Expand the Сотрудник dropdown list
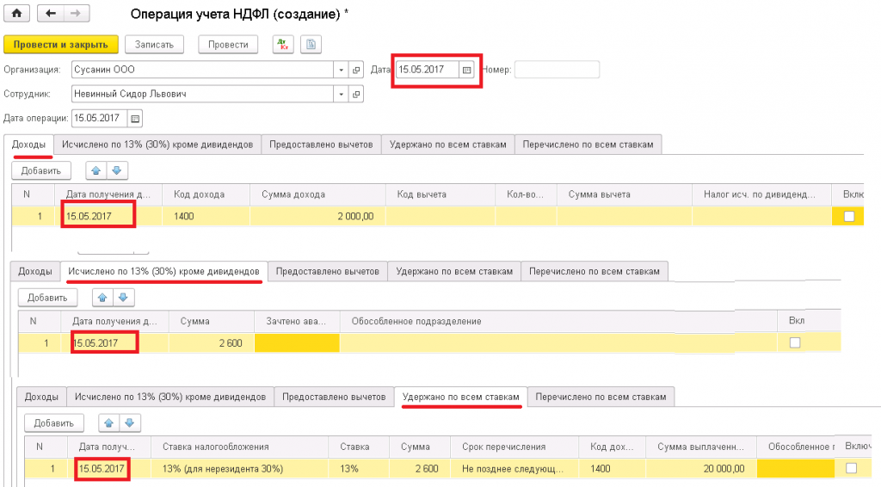881x487 pixels. [342, 95]
